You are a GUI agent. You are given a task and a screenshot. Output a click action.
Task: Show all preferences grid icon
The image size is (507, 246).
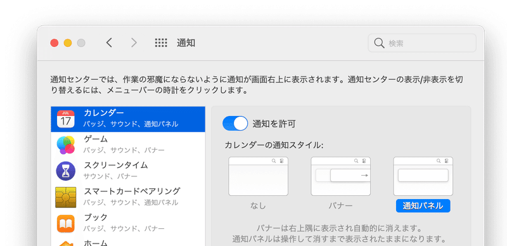point(161,42)
